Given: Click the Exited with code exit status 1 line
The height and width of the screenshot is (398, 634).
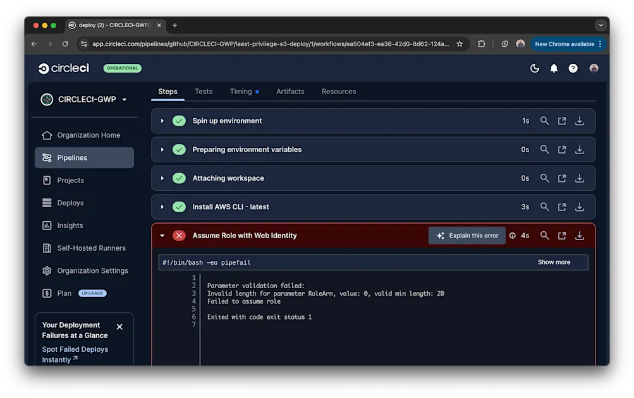Looking at the screenshot, I should (260, 317).
